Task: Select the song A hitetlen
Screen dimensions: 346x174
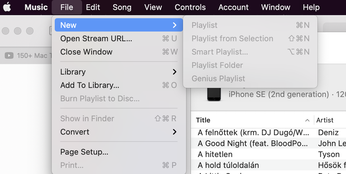Action: (215, 154)
